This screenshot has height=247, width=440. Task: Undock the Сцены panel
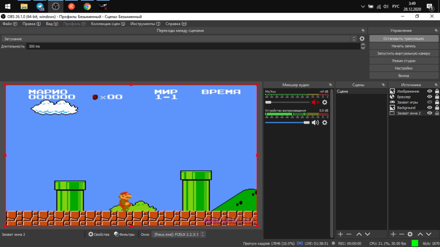click(x=383, y=85)
